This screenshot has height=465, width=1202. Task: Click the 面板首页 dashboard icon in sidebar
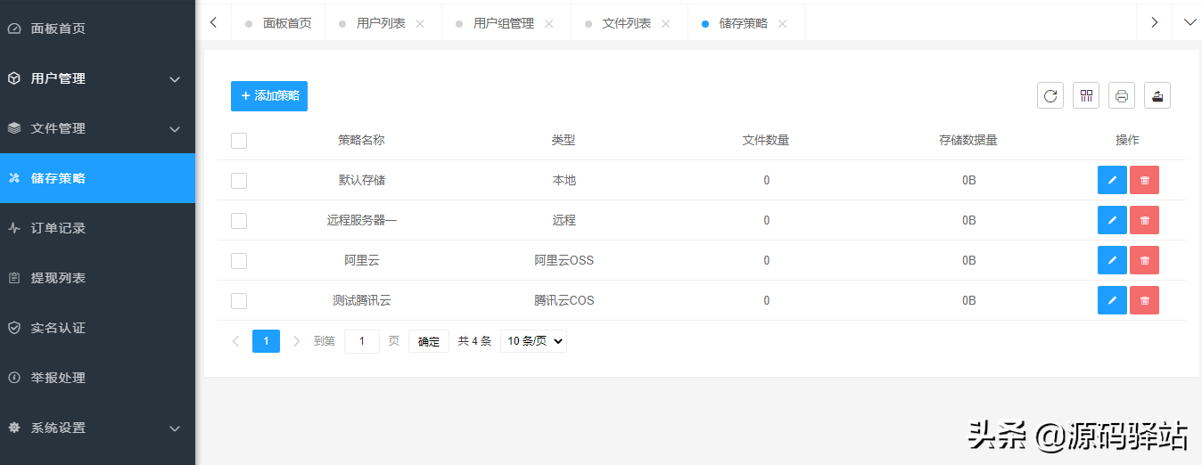[14, 29]
